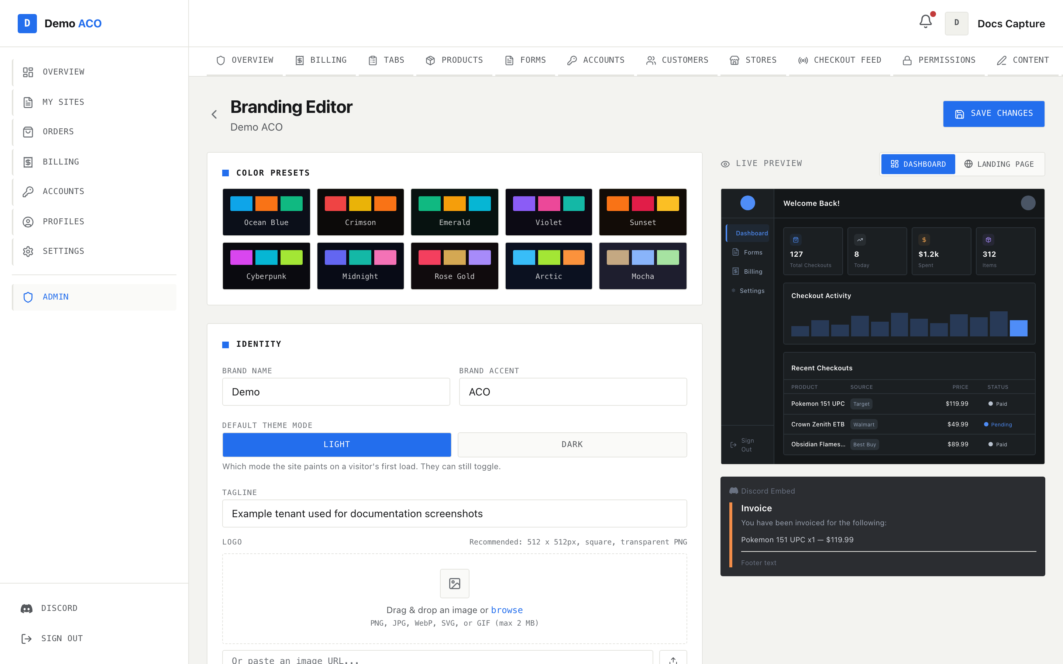Click the logo image placeholder icon

[x=455, y=583]
